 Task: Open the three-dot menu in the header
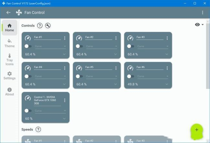[203, 13]
